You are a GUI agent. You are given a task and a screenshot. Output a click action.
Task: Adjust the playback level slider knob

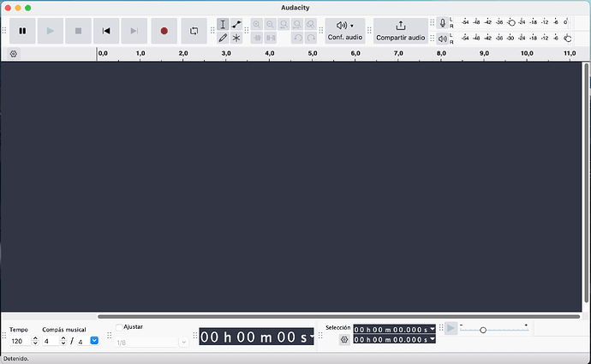568,38
